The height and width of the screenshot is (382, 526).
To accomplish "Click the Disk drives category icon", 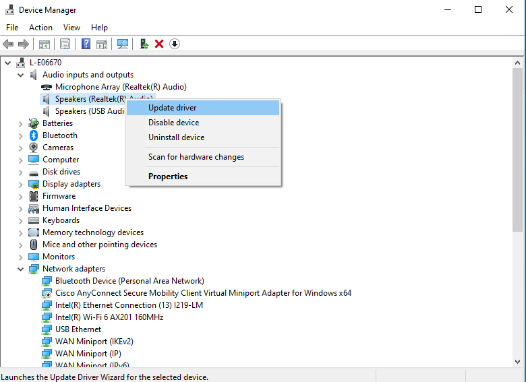I will pyautogui.click(x=34, y=173).
